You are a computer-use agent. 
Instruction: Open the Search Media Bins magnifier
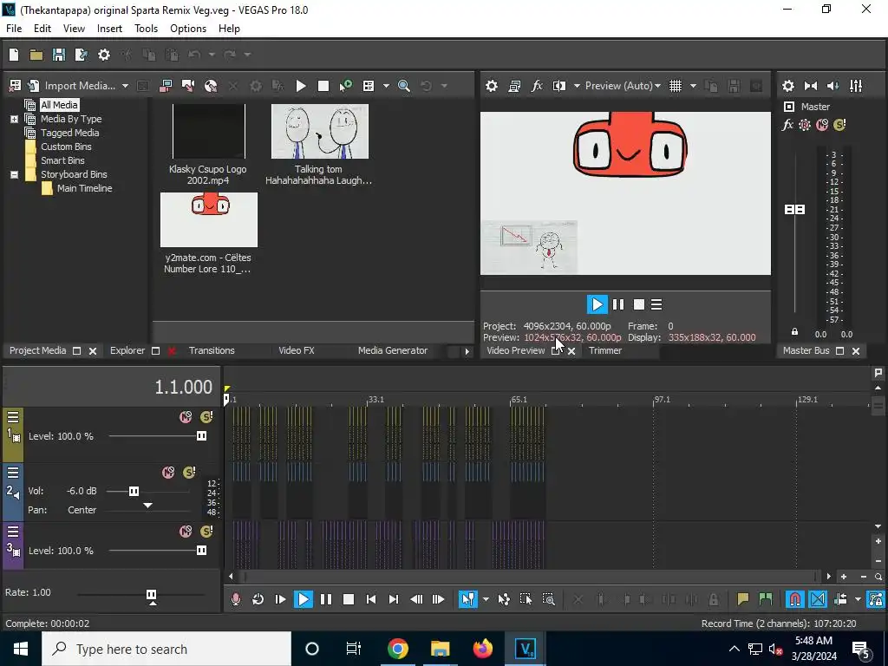pyautogui.click(x=403, y=86)
